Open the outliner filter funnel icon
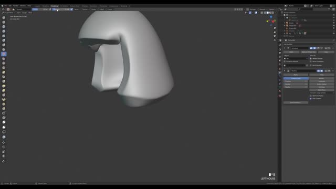Screen dimensions: 336x189 329,9
